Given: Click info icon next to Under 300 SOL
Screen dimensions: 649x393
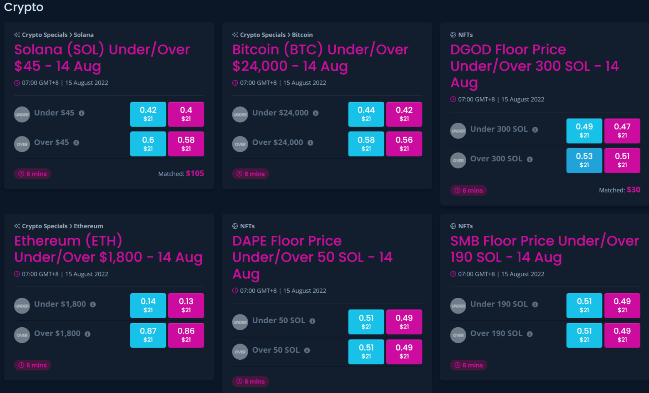Looking at the screenshot, I should coord(535,130).
